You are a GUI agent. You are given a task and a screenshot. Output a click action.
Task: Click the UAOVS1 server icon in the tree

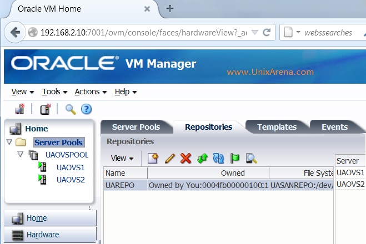[x=42, y=167]
